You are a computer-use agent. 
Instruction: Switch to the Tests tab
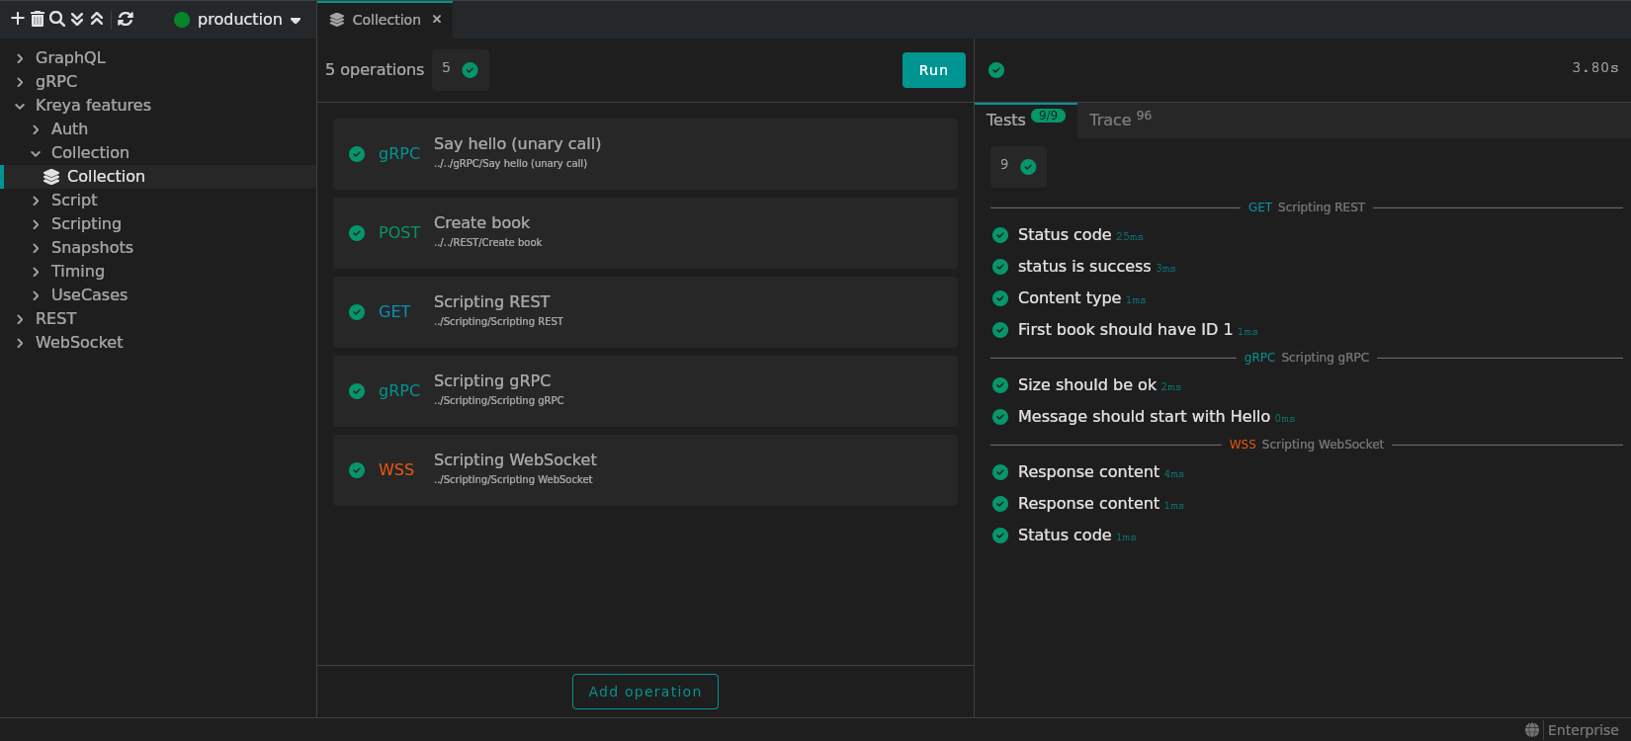point(1025,120)
